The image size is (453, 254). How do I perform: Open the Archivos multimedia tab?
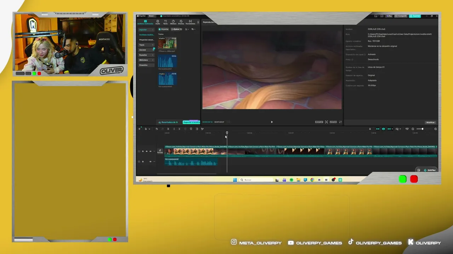pyautogui.click(x=145, y=22)
